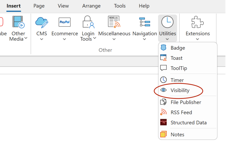The width and height of the screenshot is (226, 142).
Task: Click the CMS cloud icon
Action: tap(42, 22)
